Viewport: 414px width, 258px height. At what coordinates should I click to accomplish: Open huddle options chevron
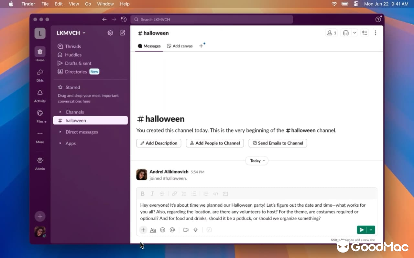tap(355, 33)
